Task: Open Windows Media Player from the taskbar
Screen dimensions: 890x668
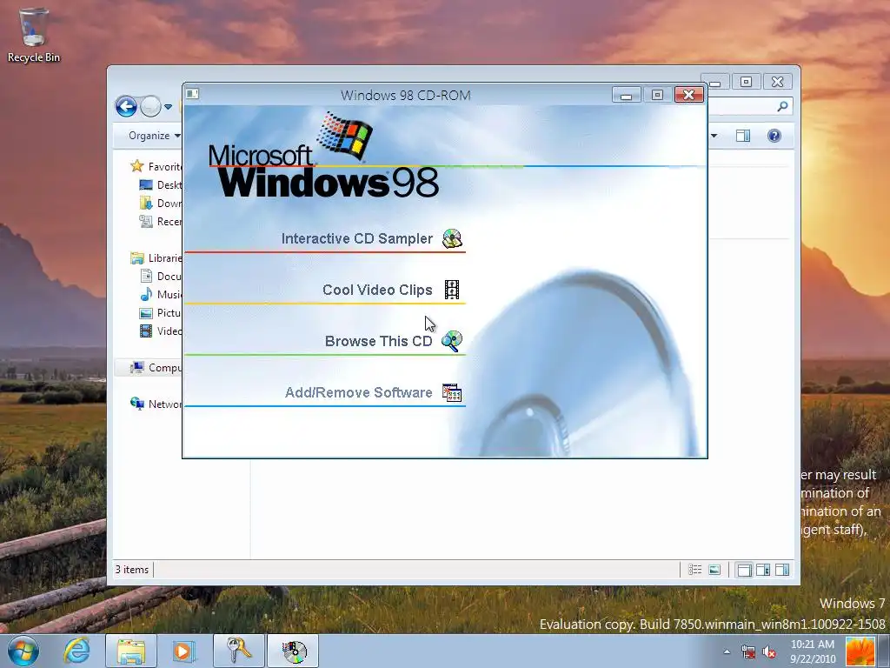Action: [x=183, y=651]
